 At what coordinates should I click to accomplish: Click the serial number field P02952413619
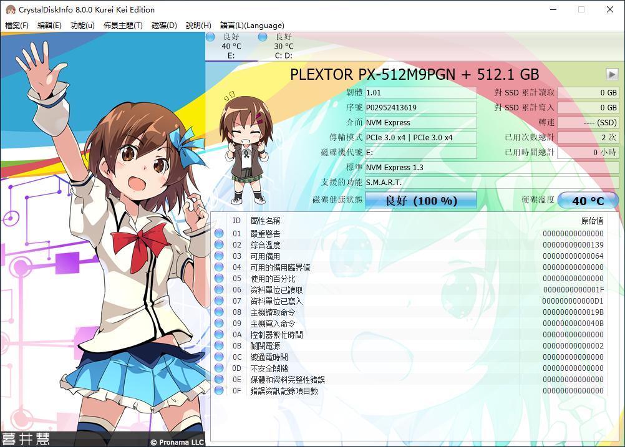coord(421,107)
